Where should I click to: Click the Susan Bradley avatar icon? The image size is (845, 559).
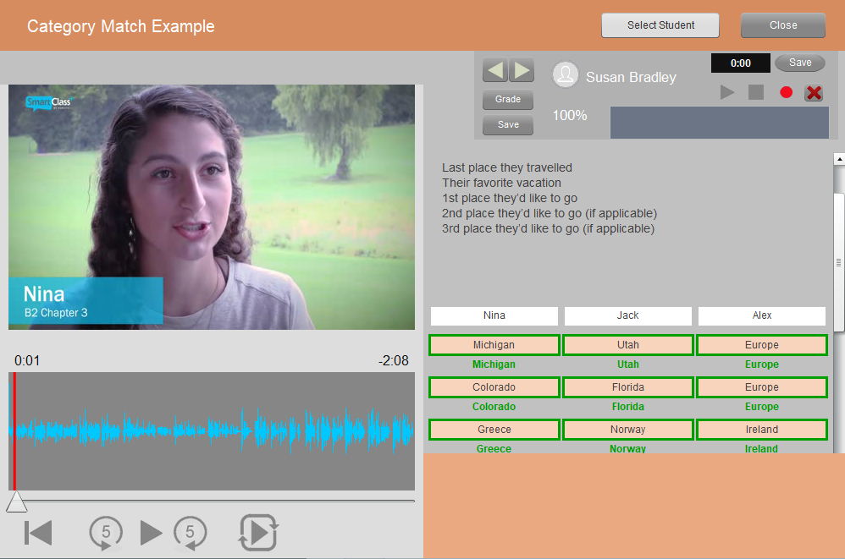point(566,75)
